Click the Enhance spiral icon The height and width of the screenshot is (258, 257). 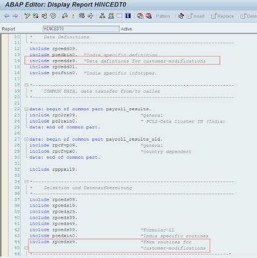53,16
